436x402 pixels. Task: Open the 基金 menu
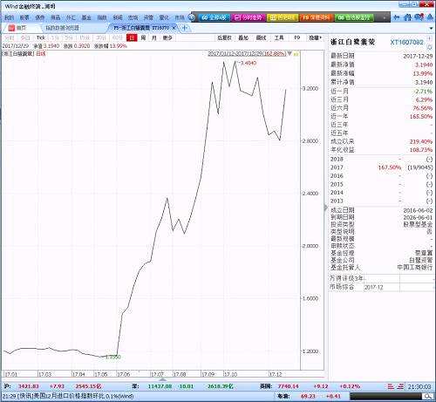click(x=86, y=17)
